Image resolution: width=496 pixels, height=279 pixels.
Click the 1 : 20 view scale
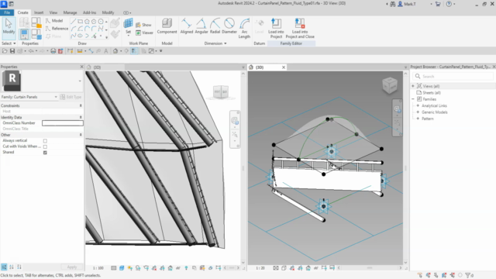coord(260,268)
